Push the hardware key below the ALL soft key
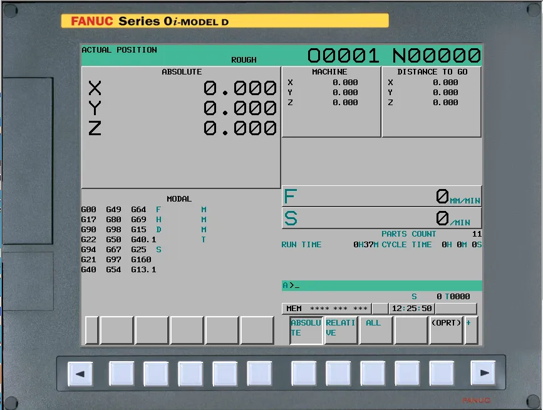Image resolution: width=543 pixels, height=410 pixels. pos(373,373)
